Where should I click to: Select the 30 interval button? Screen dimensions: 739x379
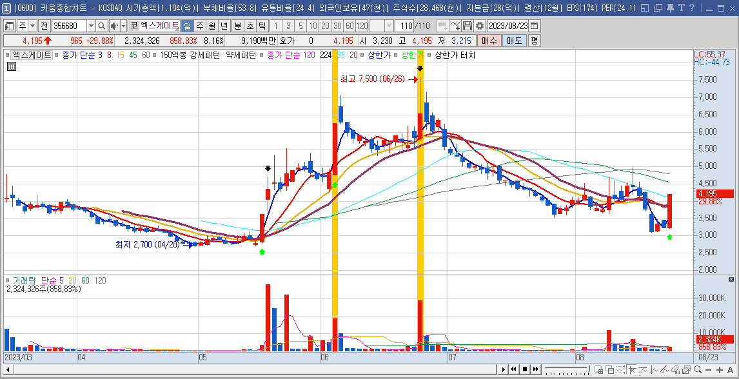(x=337, y=25)
